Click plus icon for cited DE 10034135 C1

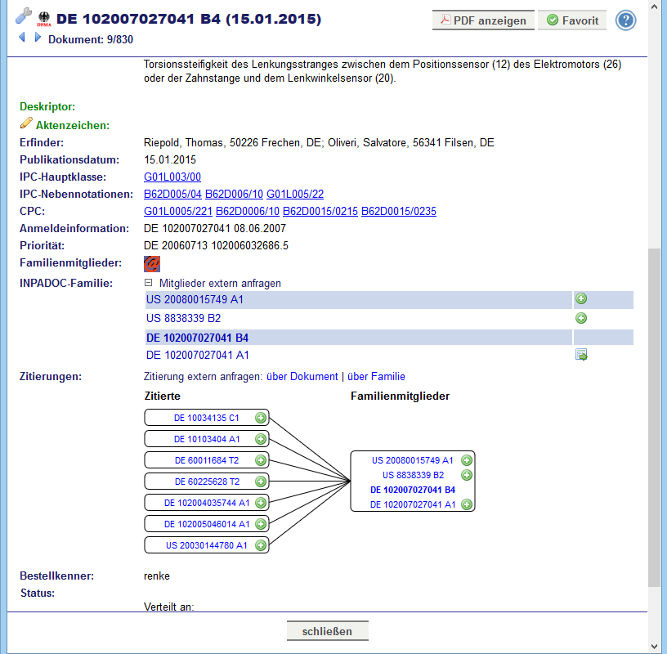click(x=261, y=418)
